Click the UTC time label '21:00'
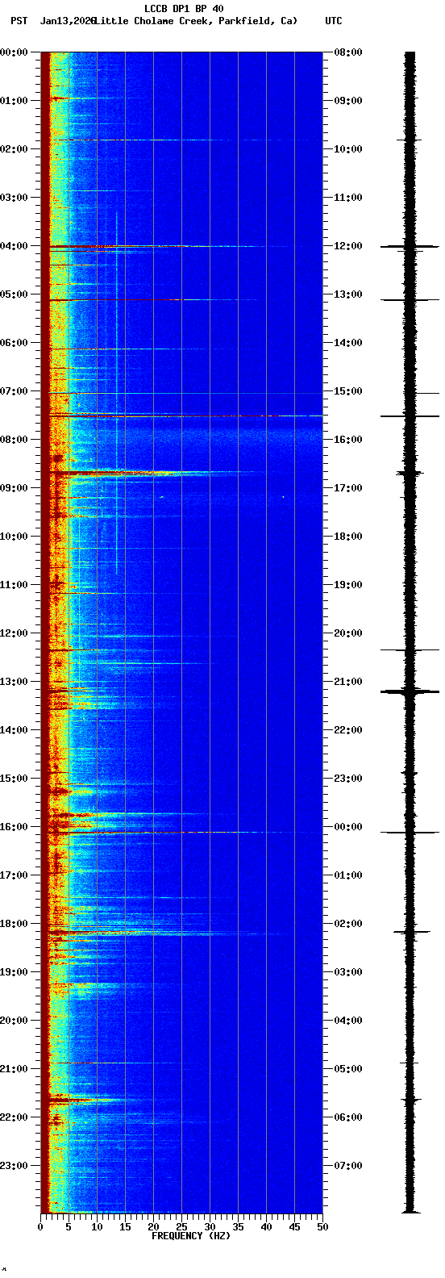The image size is (445, 1278). tap(348, 682)
